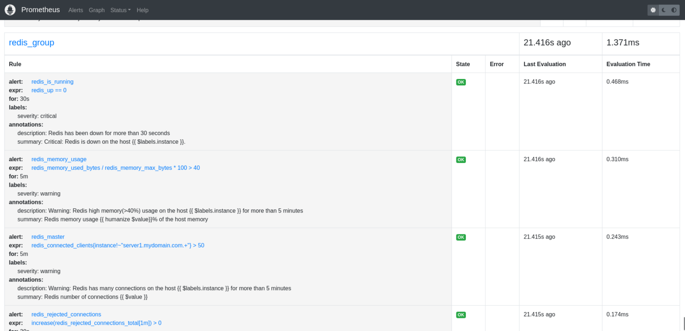Open the Graph menu item
The width and height of the screenshot is (685, 331).
pyautogui.click(x=97, y=10)
